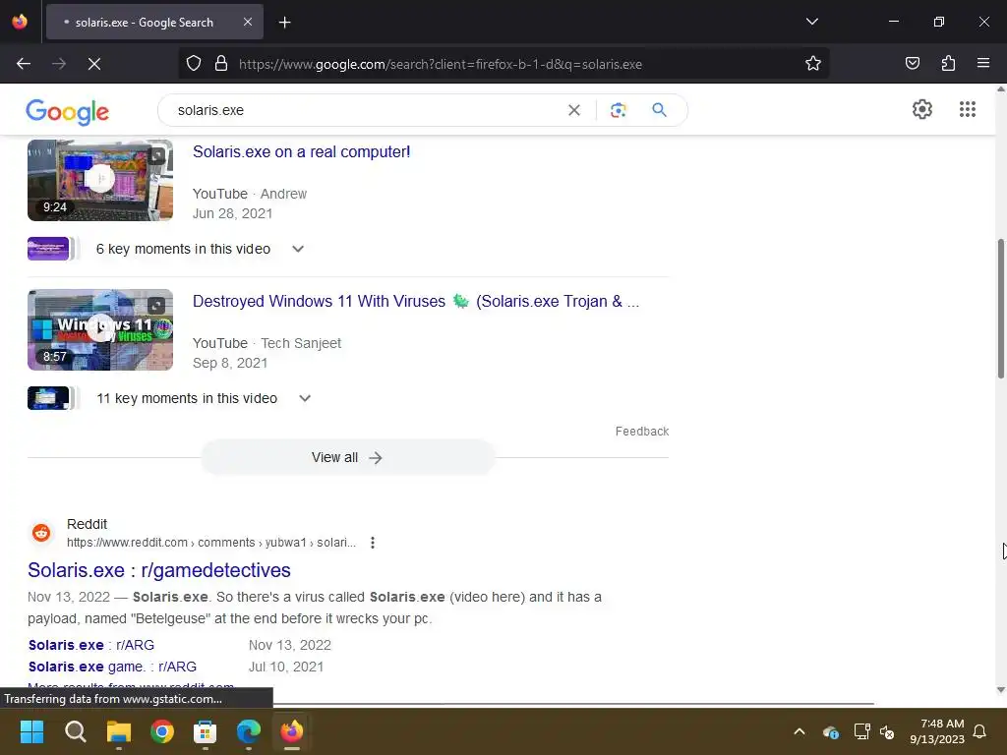Open Save to Pocket button
1007x755 pixels.
[x=912, y=63]
